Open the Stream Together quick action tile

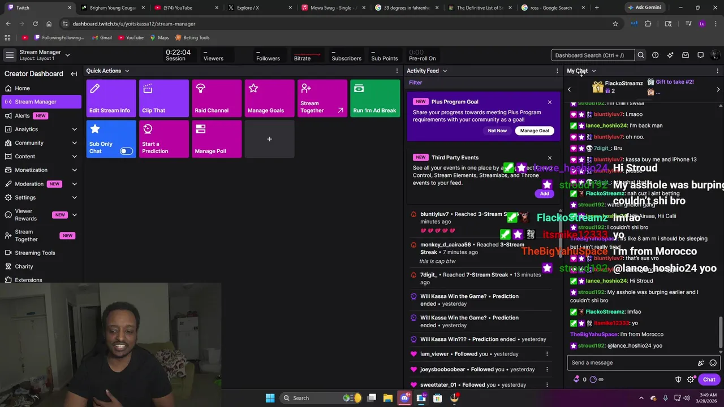coord(322,98)
